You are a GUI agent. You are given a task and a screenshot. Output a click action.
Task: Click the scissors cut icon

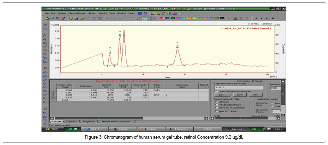pos(89,18)
